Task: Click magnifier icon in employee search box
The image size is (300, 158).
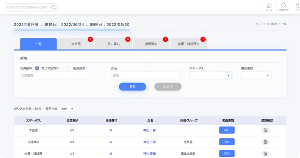Action: (53, 7)
